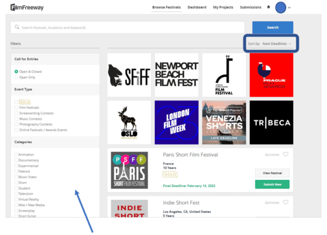Favorite Paris Short Film Festival heart icon
327x235 pixels.
tap(286, 154)
